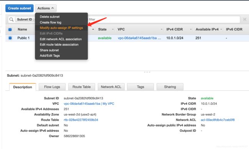
Task: Choose Modify auto-assign IP settings
Action: click(61, 28)
